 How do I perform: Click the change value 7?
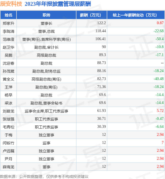pyautogui.click(x=163, y=142)
